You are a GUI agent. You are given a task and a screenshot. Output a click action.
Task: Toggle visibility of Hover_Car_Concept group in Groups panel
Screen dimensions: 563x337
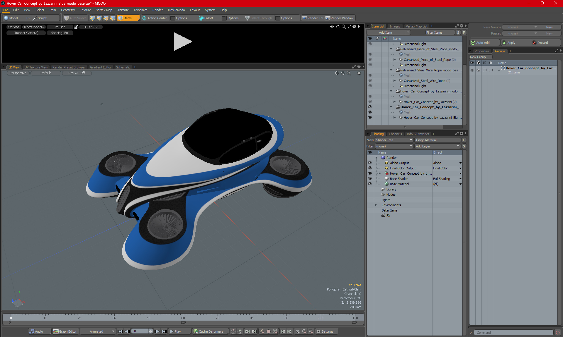click(472, 70)
